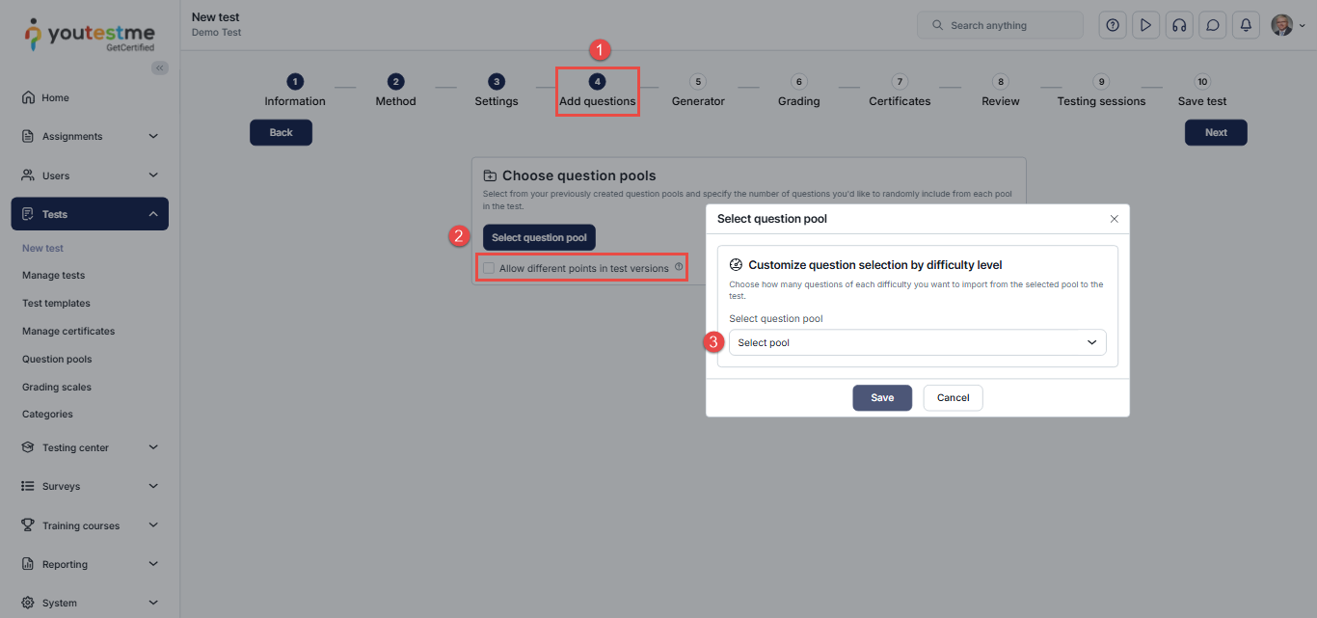The height and width of the screenshot is (618, 1317).
Task: Open the profile dropdown arrow
Action: 1303,26
